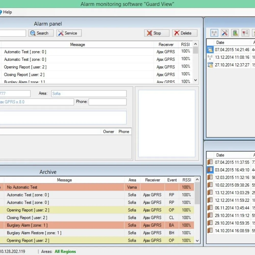Screen dimensions: 255x255
Task: Select Burglary Alarm Restore [zone: 1] archive row
Action: 97,233
